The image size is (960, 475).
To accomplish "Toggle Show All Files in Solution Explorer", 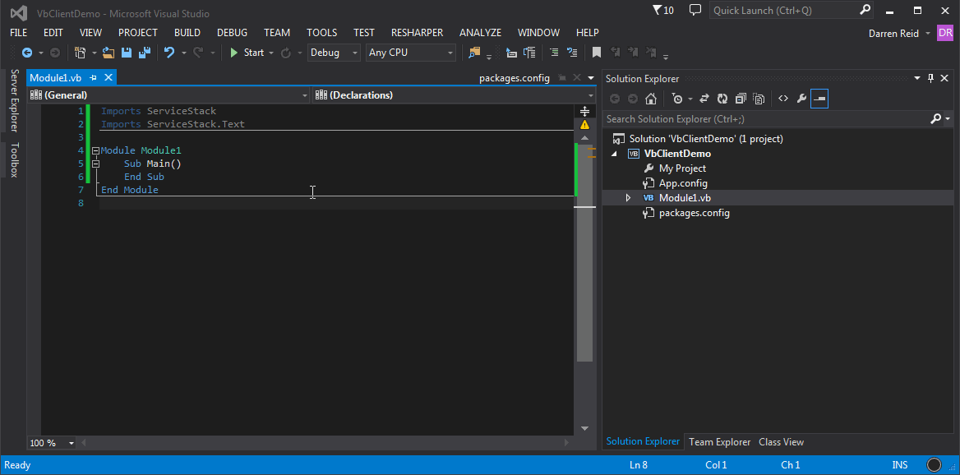I will coord(759,99).
